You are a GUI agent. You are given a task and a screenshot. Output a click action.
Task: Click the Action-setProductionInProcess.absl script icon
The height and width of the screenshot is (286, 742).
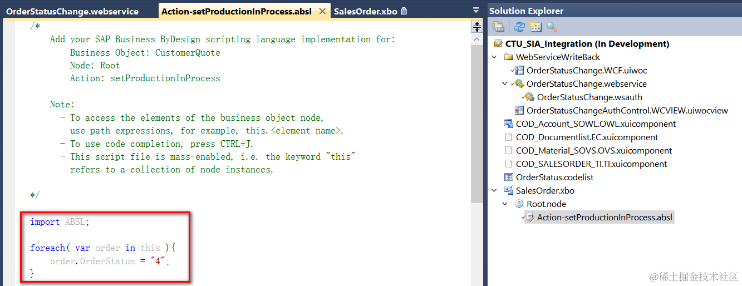point(529,217)
